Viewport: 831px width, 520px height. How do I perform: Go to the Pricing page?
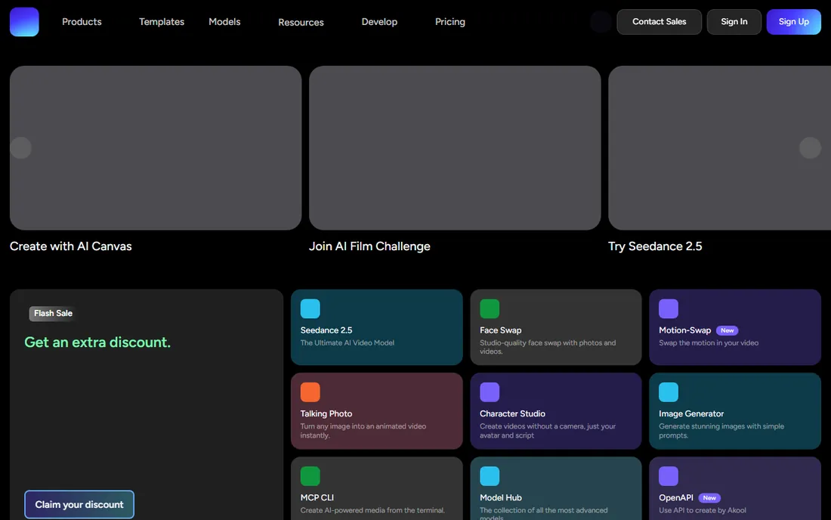tap(450, 22)
